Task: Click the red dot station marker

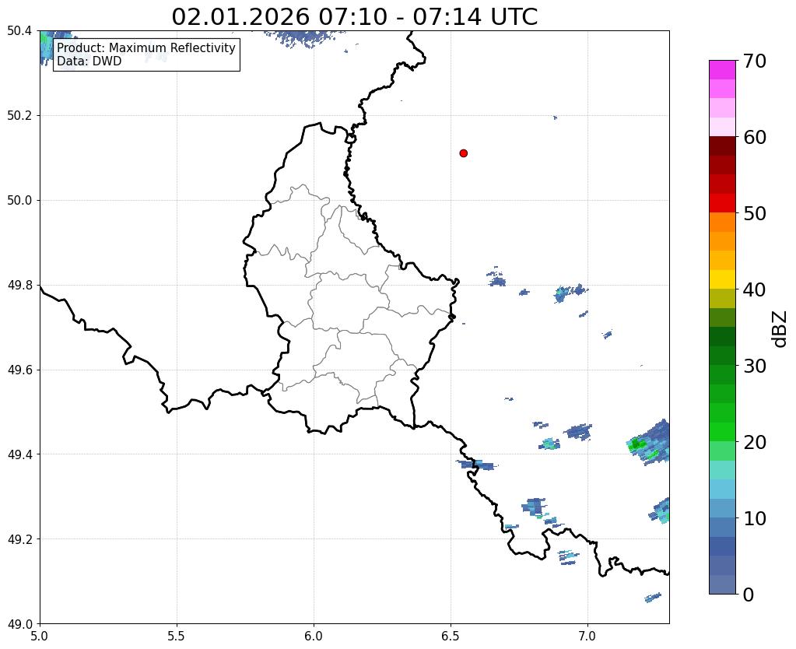Action: (x=463, y=153)
